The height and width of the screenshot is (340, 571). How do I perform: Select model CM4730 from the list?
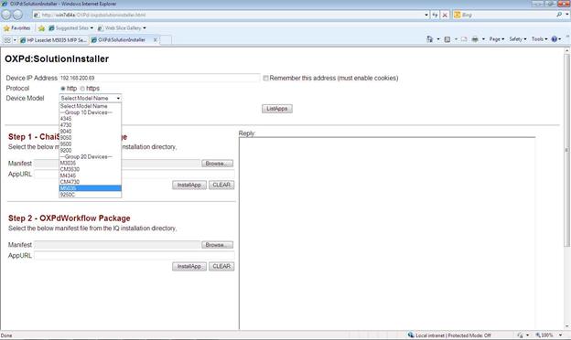click(x=90, y=182)
